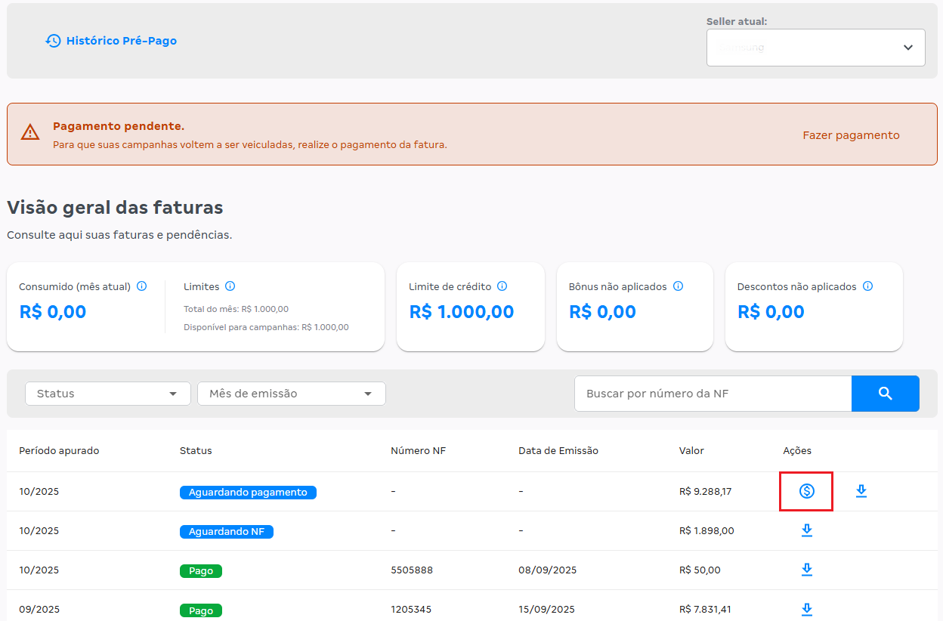Download the R$ 9.288,17 invoice
This screenshot has width=943, height=621.
(861, 491)
